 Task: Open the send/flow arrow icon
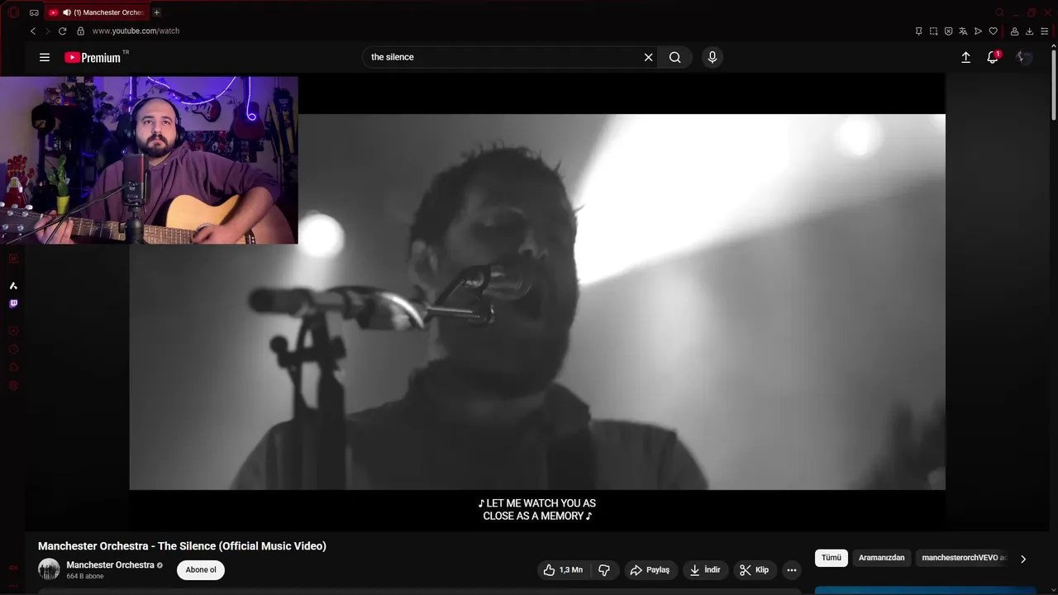(x=978, y=31)
